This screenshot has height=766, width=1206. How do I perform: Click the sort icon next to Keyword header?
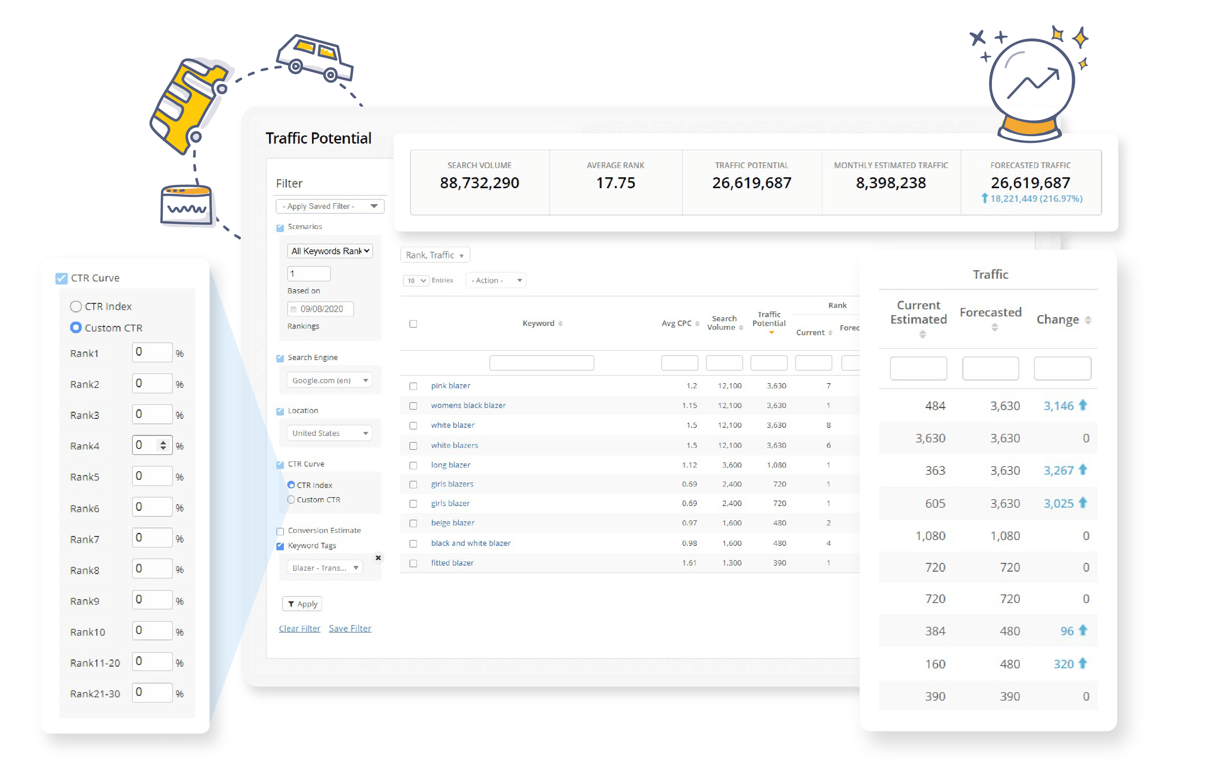pos(560,323)
